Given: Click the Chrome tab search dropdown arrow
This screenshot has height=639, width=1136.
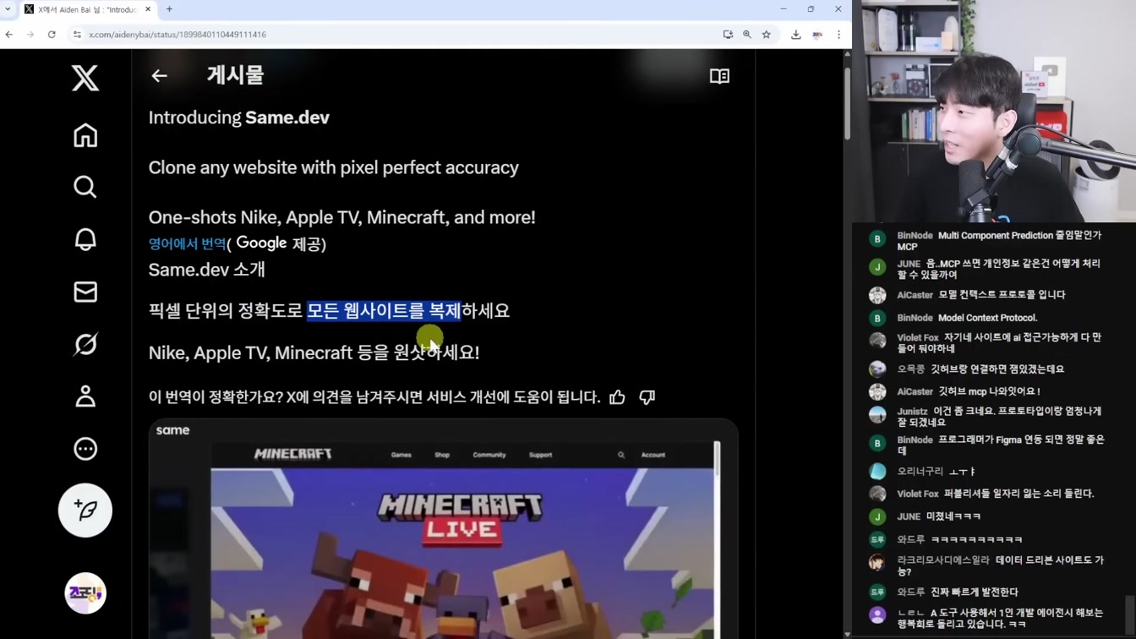Looking at the screenshot, I should coord(8,9).
